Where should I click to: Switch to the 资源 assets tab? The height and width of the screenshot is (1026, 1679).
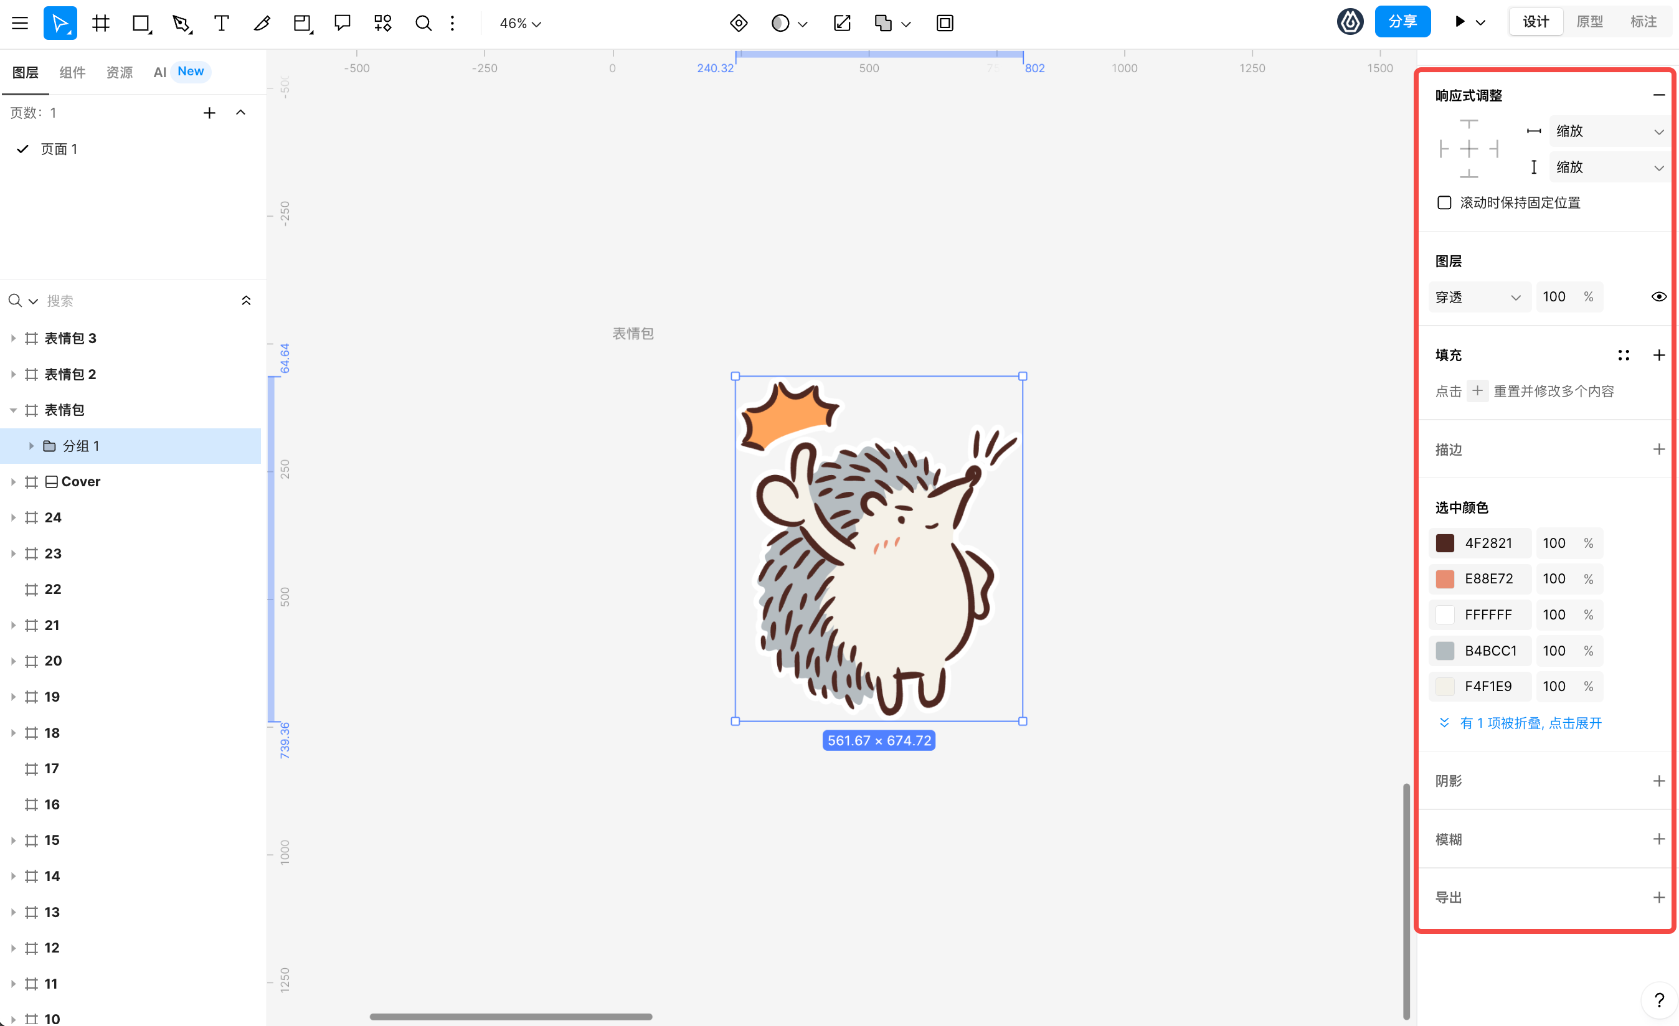[119, 72]
